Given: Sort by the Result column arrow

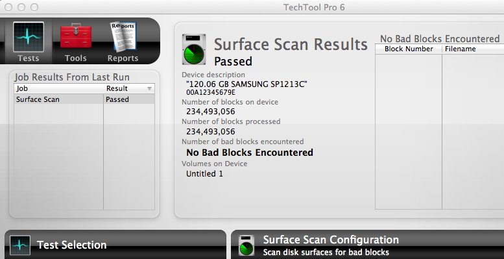Looking at the screenshot, I should 149,88.
